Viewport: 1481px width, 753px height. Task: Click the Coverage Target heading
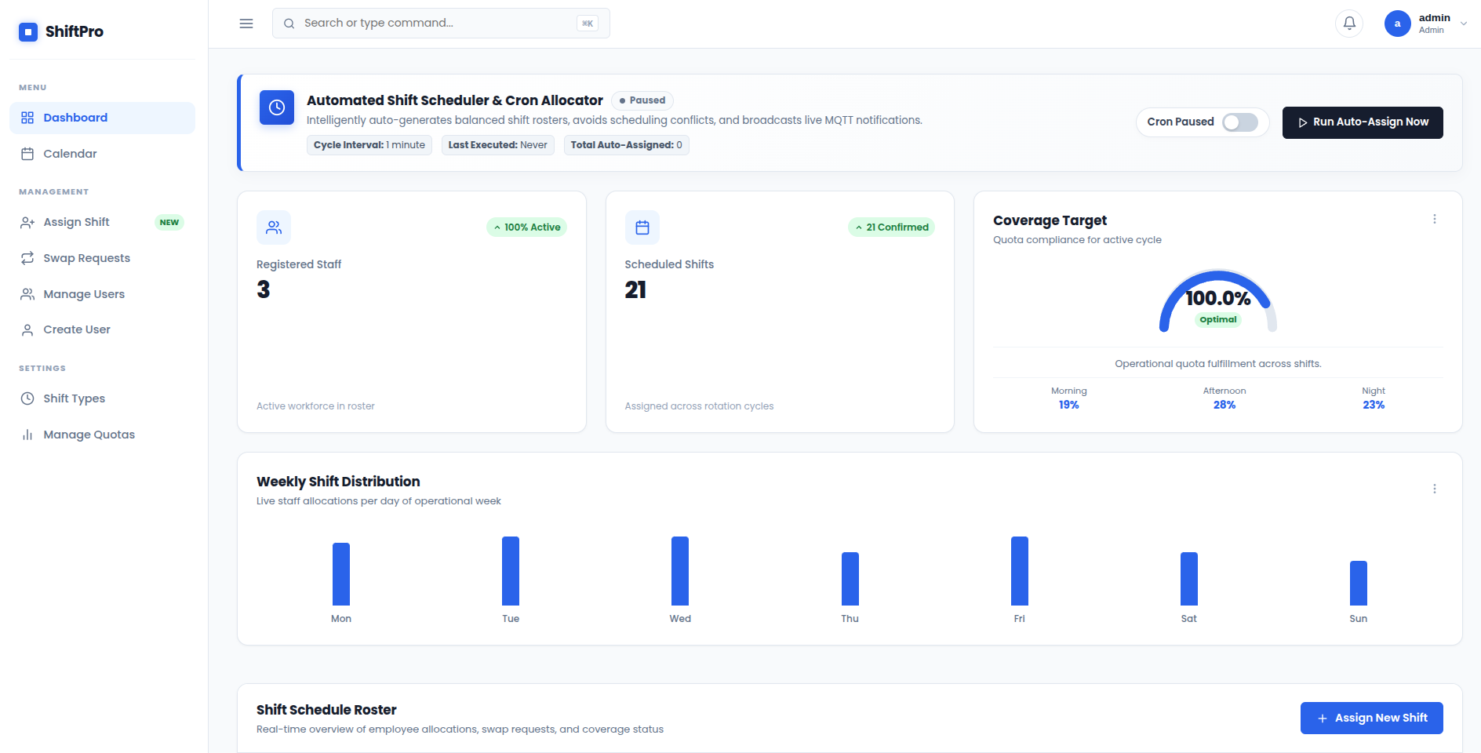(x=1050, y=220)
